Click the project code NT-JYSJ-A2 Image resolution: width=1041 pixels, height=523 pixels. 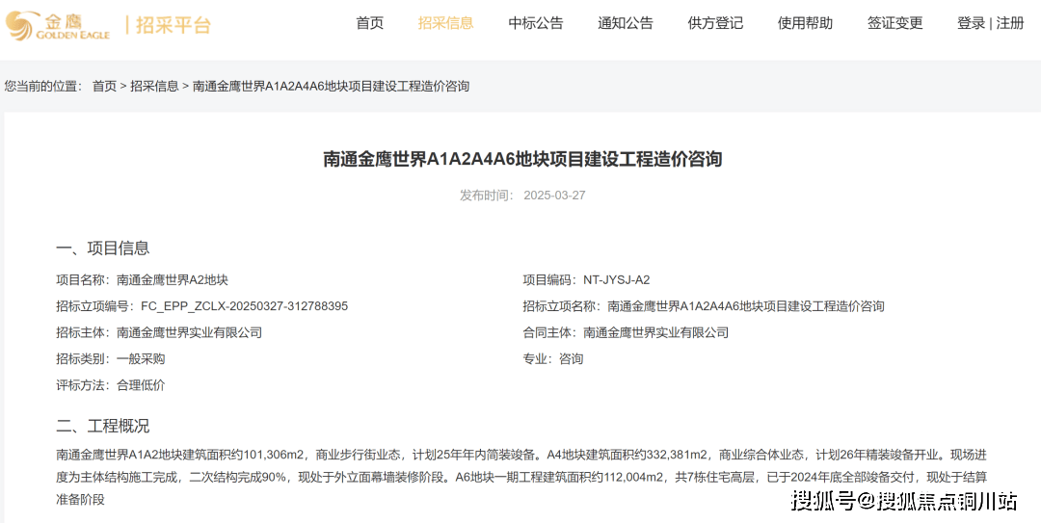(x=616, y=280)
